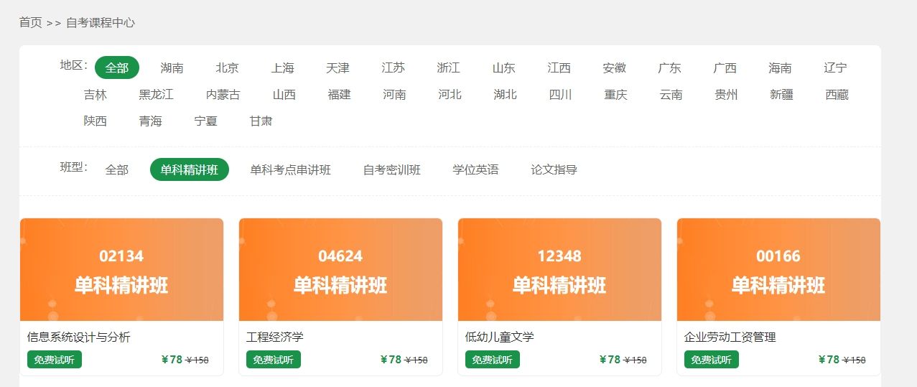This screenshot has width=917, height=387.
Task: Switch to 自考密训班 class type
Action: [x=392, y=169]
